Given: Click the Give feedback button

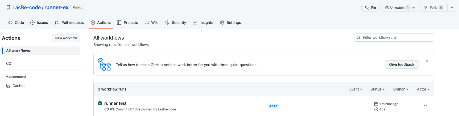Looking at the screenshot, I should 402,65.
